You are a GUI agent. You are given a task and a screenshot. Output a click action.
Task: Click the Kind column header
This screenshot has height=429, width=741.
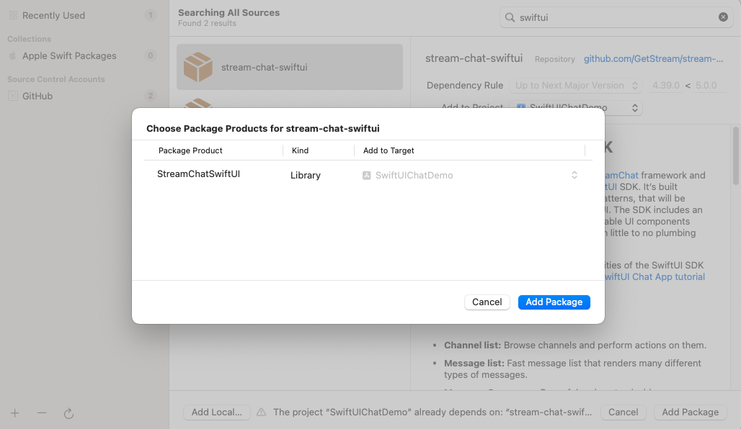[x=300, y=150]
